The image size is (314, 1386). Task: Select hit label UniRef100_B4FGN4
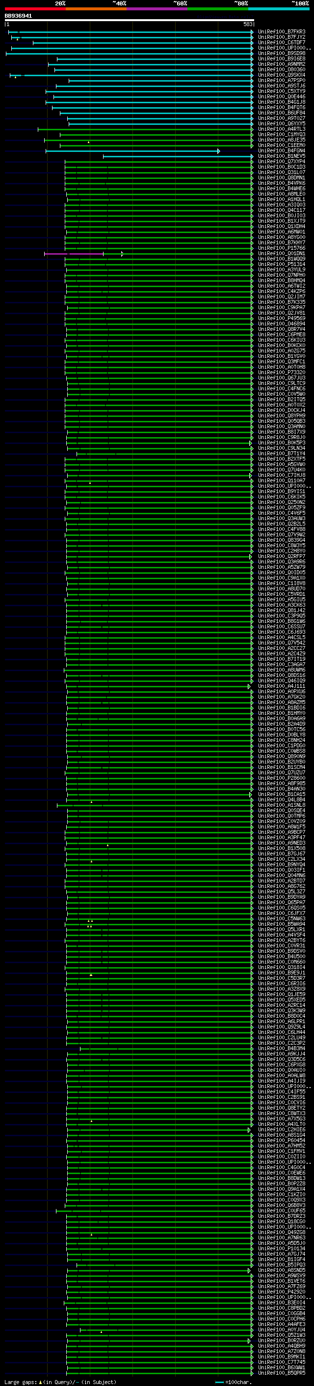(x=282, y=150)
